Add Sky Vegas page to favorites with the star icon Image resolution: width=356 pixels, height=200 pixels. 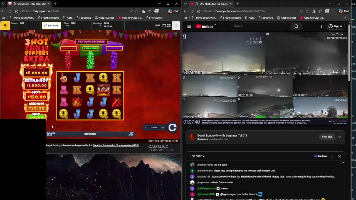pos(136,11)
